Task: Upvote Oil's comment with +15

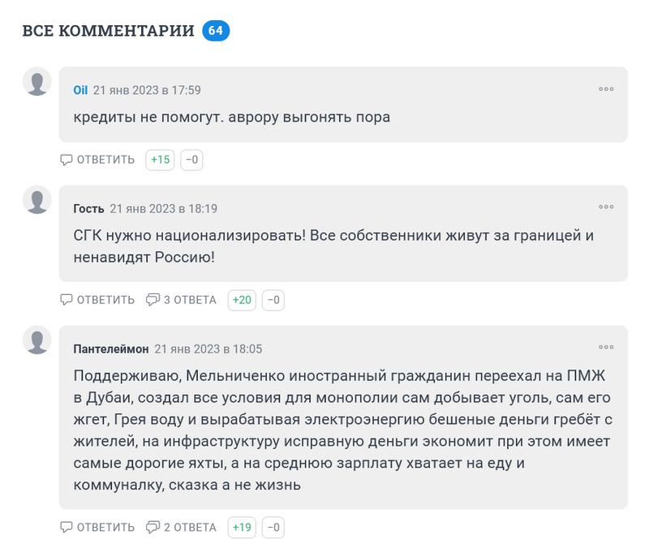Action: (161, 160)
